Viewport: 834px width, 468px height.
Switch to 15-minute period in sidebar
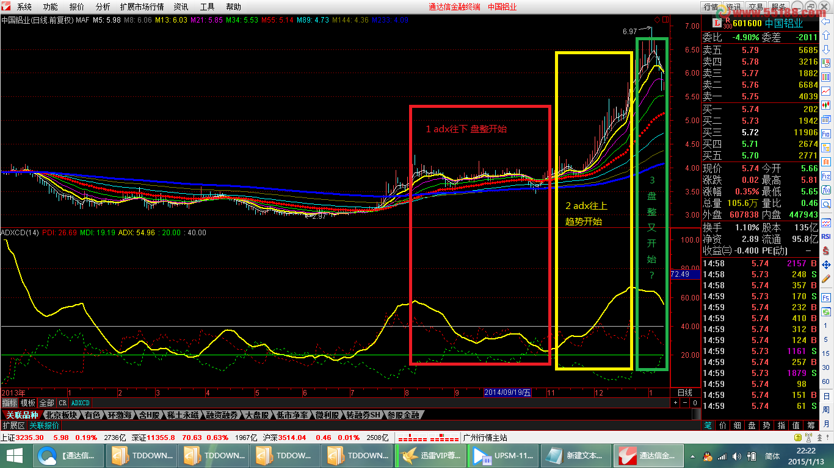coord(825,353)
